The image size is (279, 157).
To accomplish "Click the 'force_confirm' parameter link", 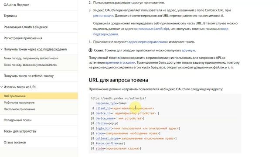I will pyautogui.click(x=106, y=143).
